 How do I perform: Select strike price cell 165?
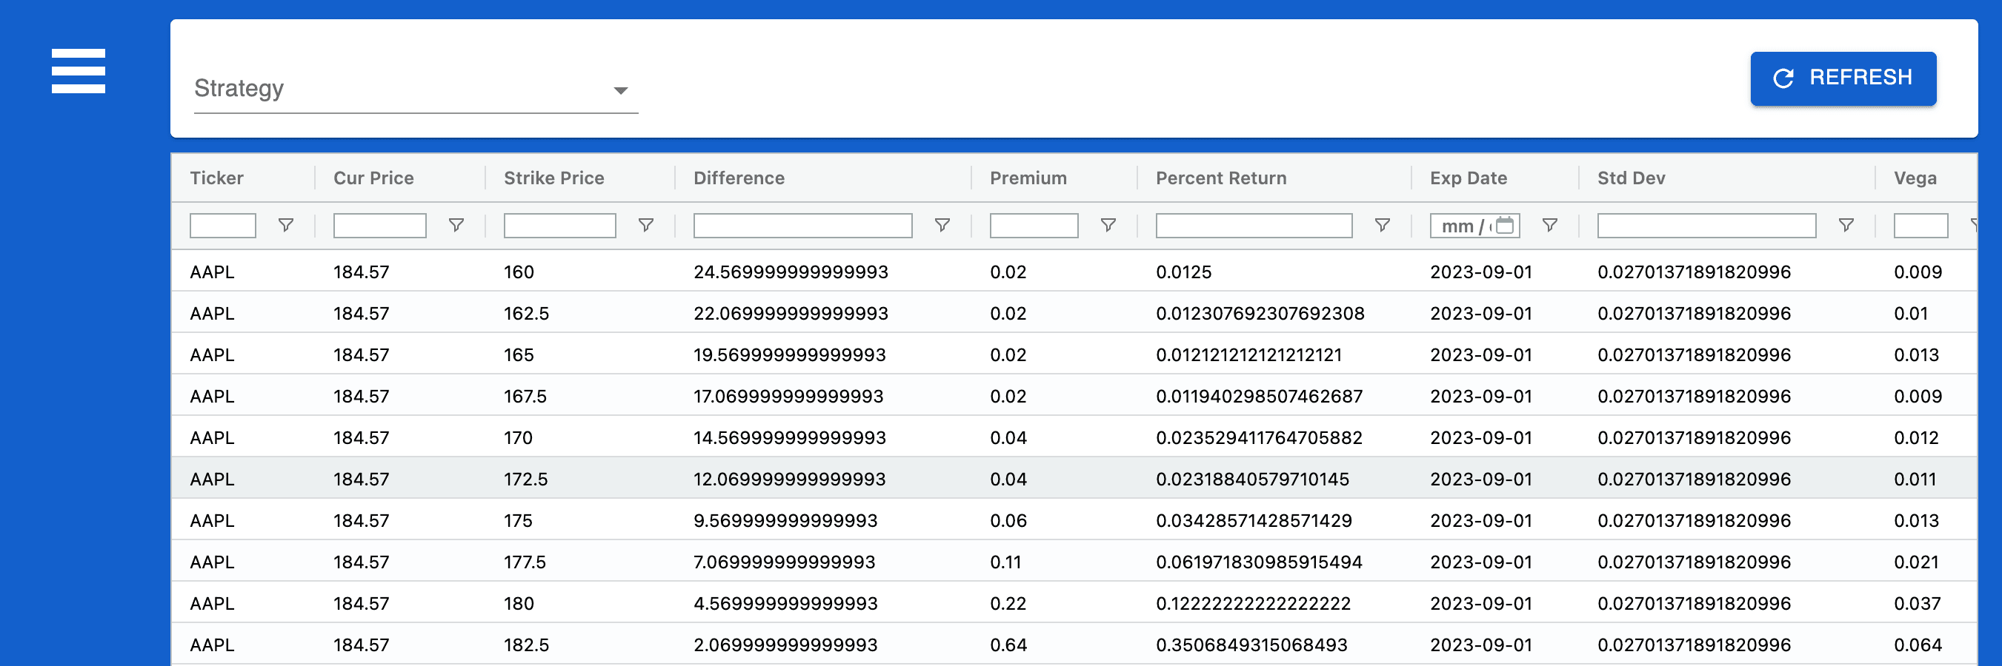click(519, 354)
